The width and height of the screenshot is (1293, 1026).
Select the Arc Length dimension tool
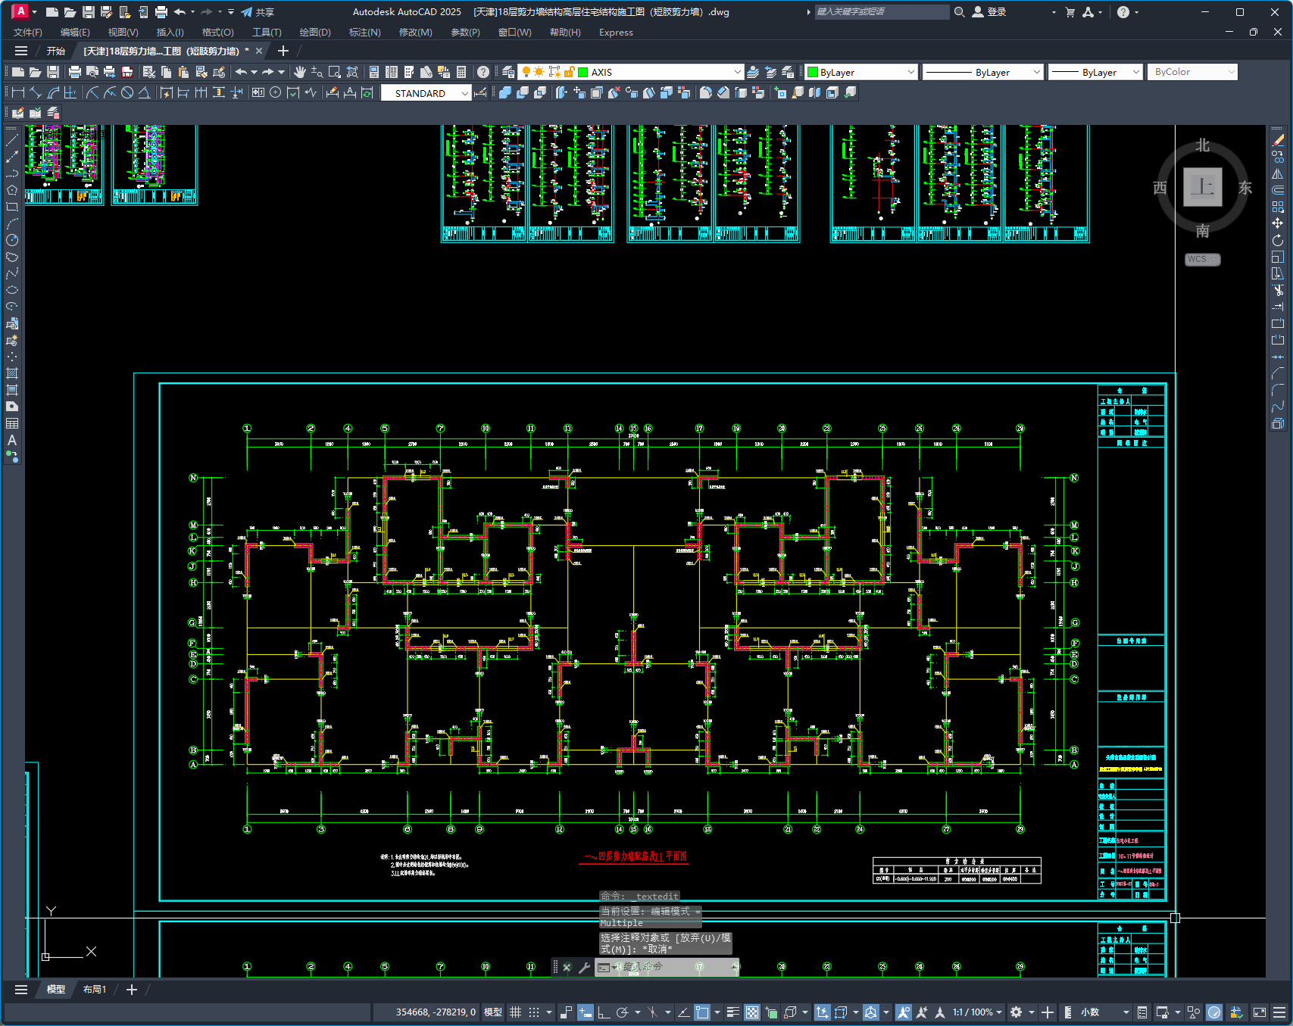click(53, 92)
